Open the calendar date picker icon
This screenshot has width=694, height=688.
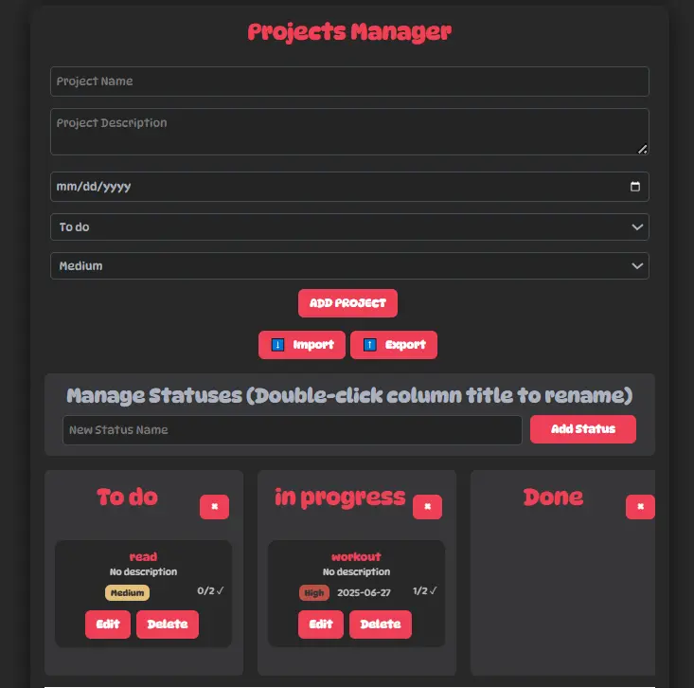634,187
